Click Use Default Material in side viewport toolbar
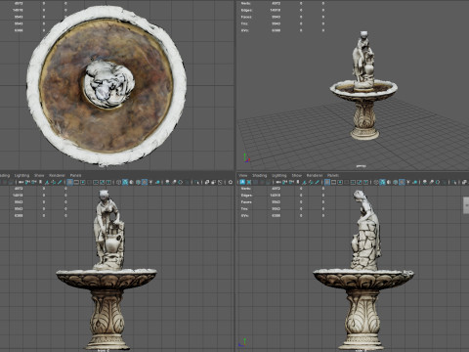The height and width of the screenshot is (352, 469). 389,182
